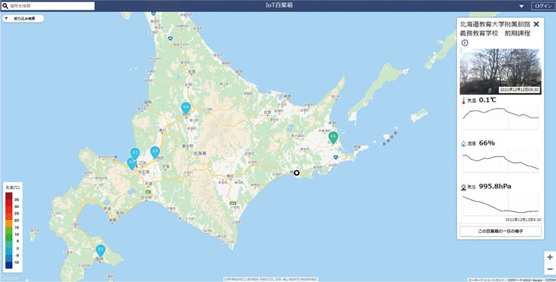Click the map zoom in plus button
The width and height of the screenshot is (556, 282).
coord(550,257)
